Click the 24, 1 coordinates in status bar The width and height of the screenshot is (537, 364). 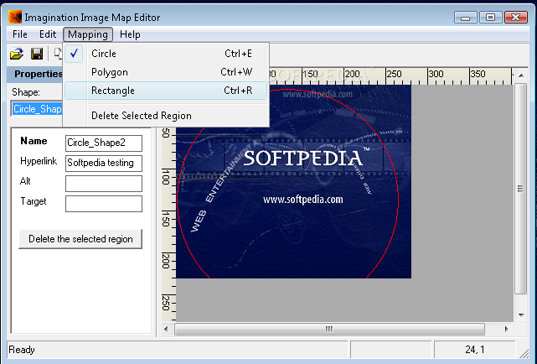475,350
